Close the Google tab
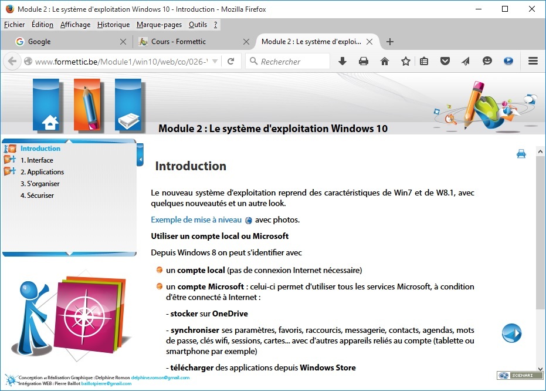 pos(123,42)
